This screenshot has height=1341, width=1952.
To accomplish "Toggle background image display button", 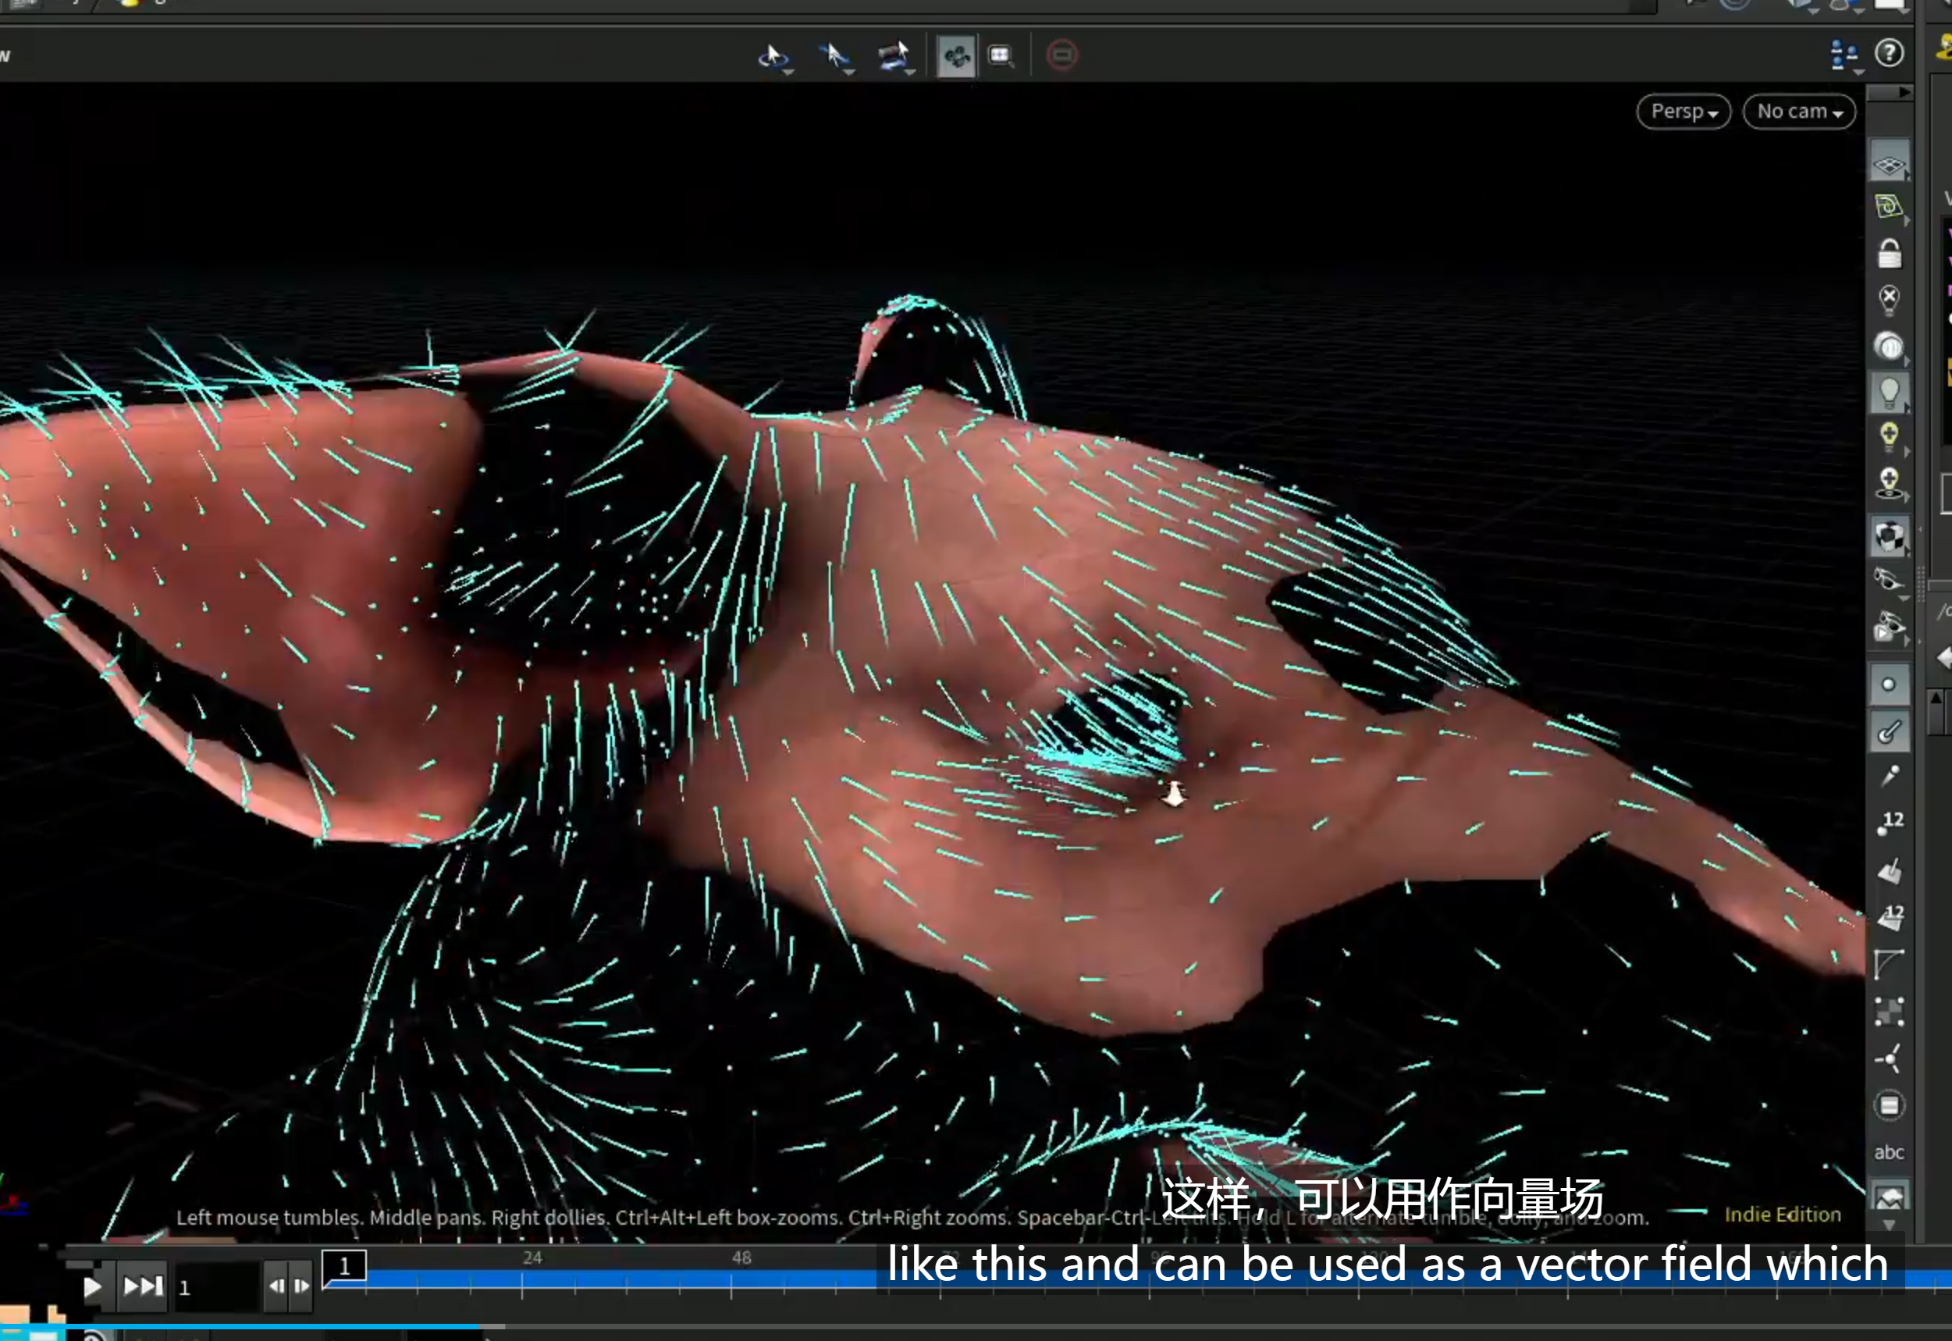I will click(1889, 1197).
